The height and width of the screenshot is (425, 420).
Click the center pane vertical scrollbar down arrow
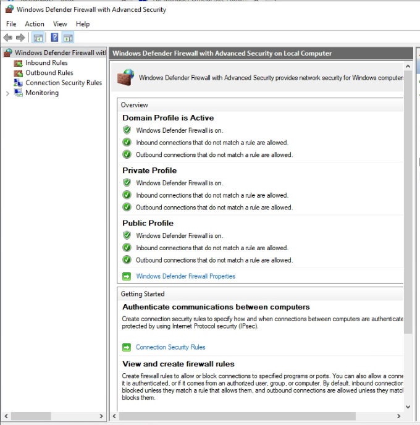click(x=408, y=407)
